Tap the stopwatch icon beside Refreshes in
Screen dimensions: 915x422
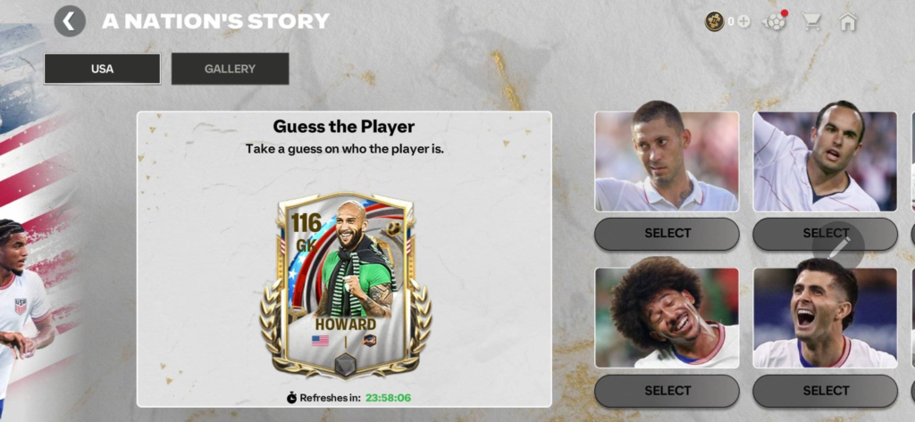pyautogui.click(x=292, y=398)
